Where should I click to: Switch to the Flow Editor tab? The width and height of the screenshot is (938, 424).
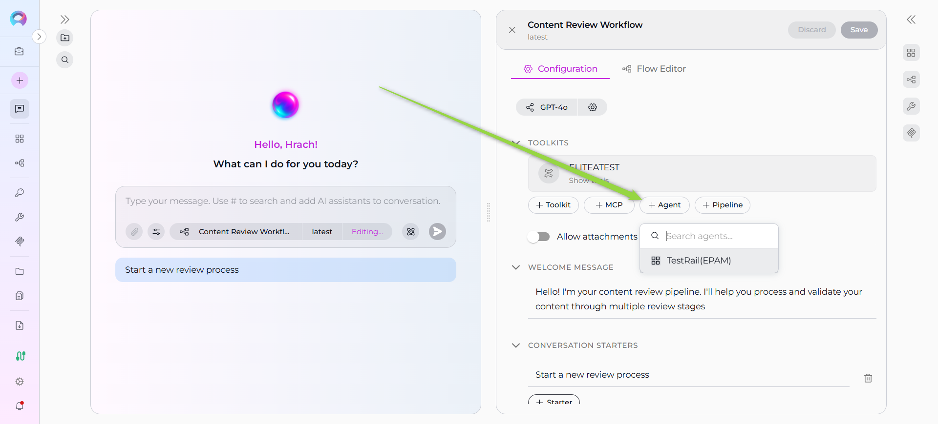click(x=654, y=69)
